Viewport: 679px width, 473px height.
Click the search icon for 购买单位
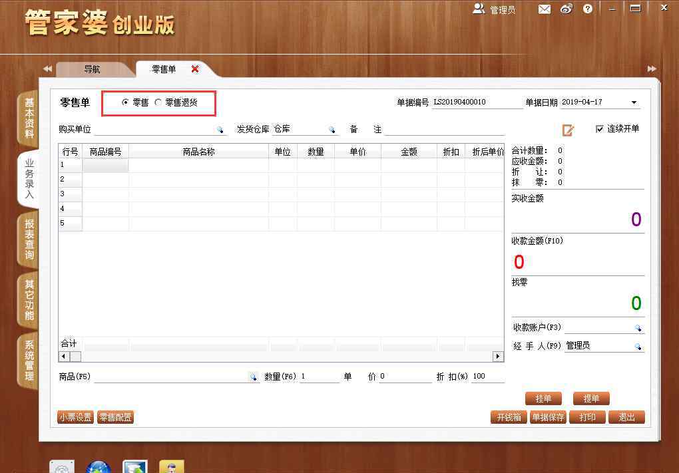click(220, 130)
